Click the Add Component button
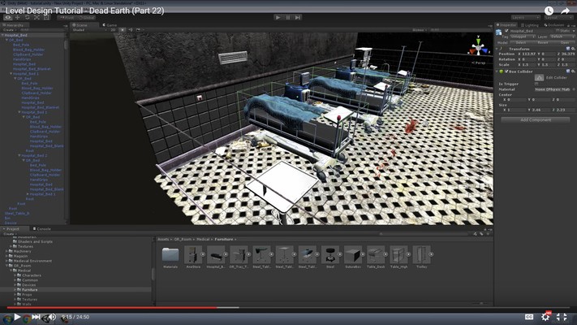The image size is (577, 325). tap(535, 119)
